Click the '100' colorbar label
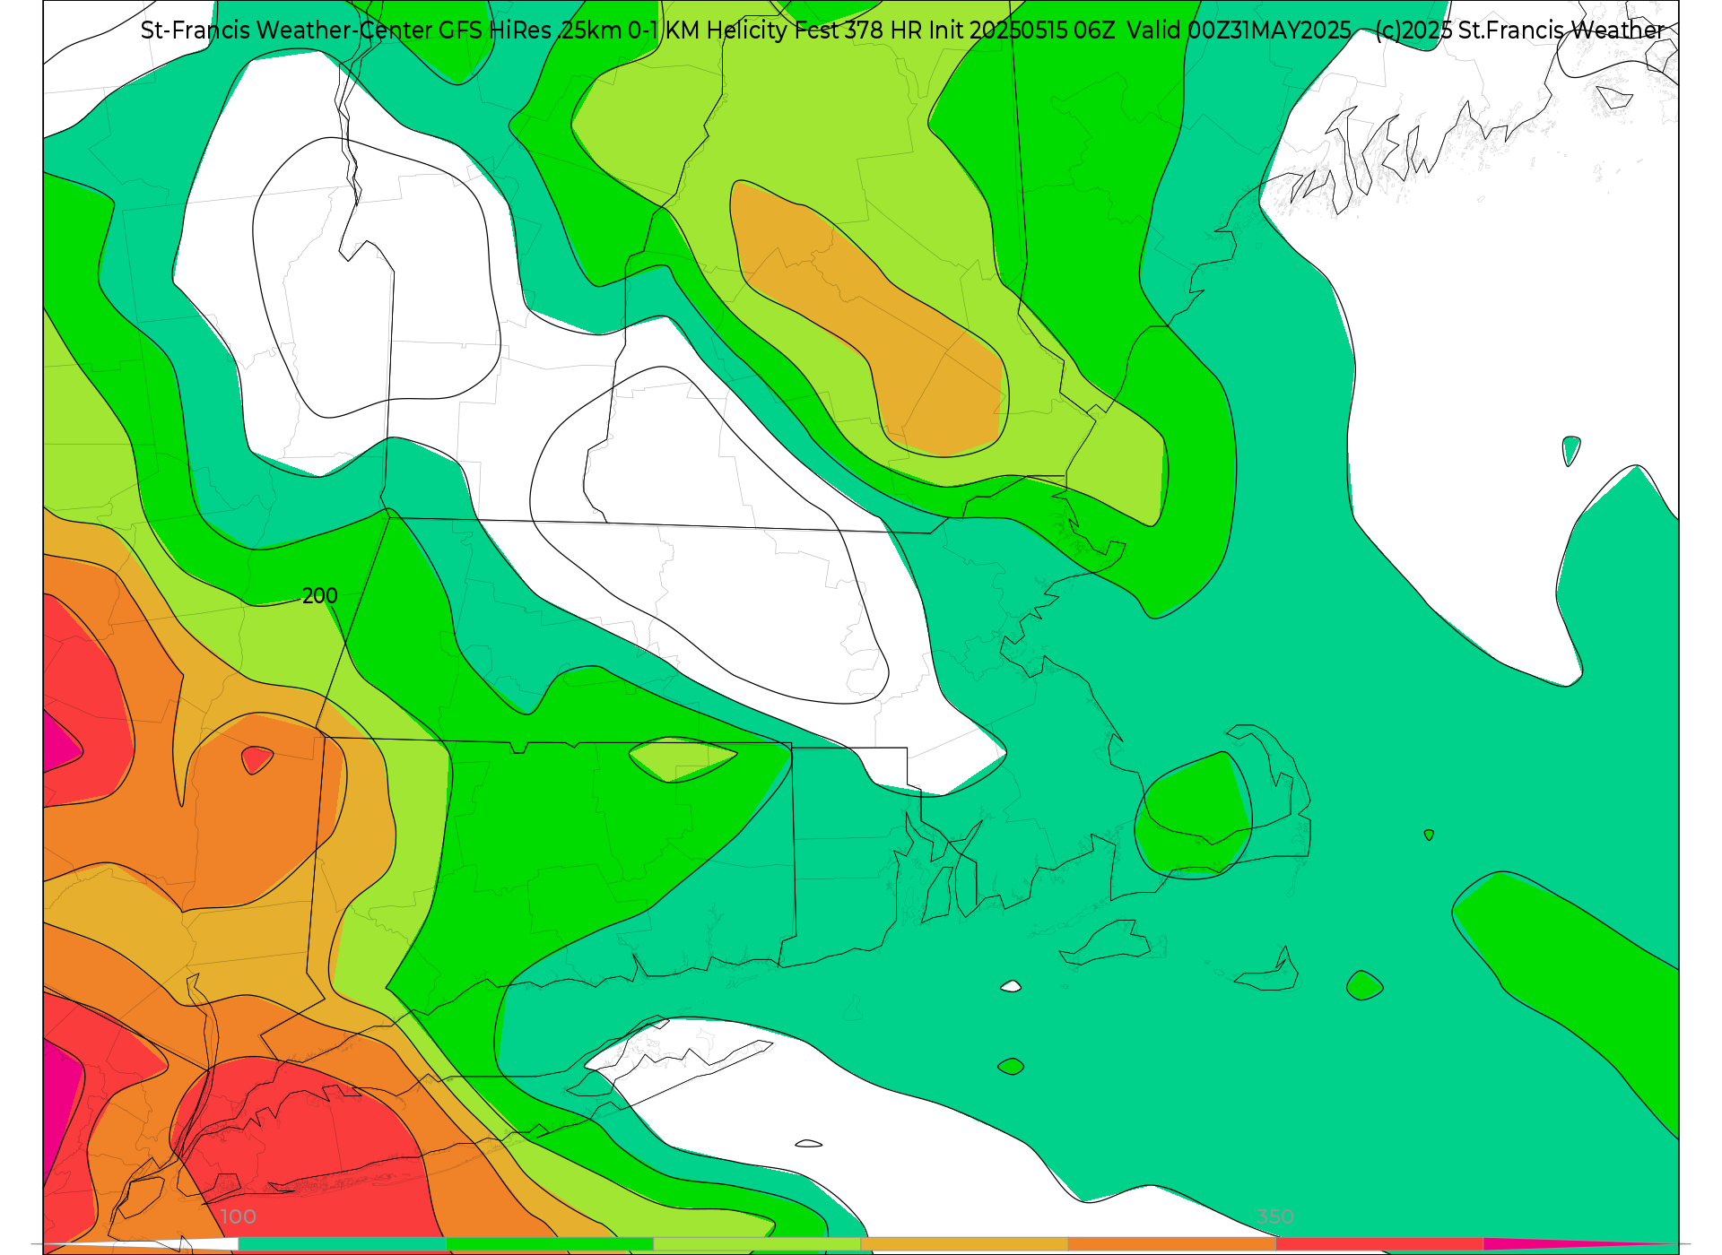The image size is (1722, 1255). (x=239, y=1216)
